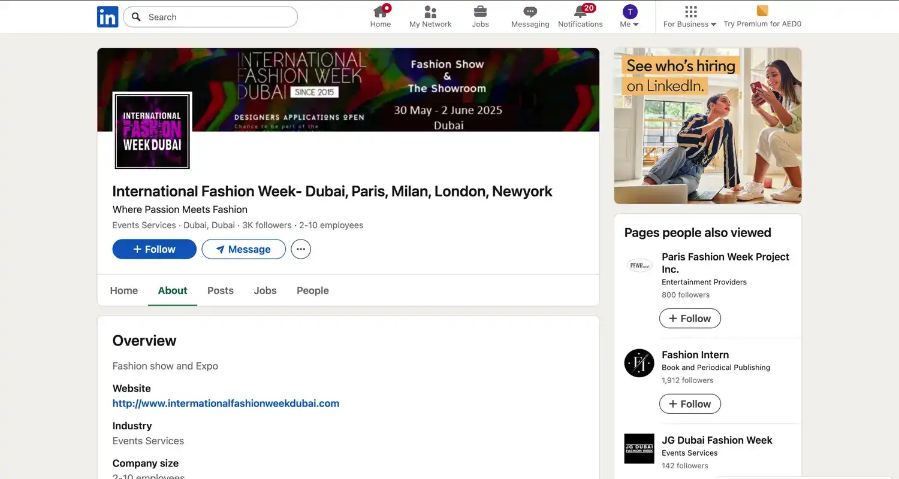
Task: Switch to the Posts tab
Action: click(220, 290)
